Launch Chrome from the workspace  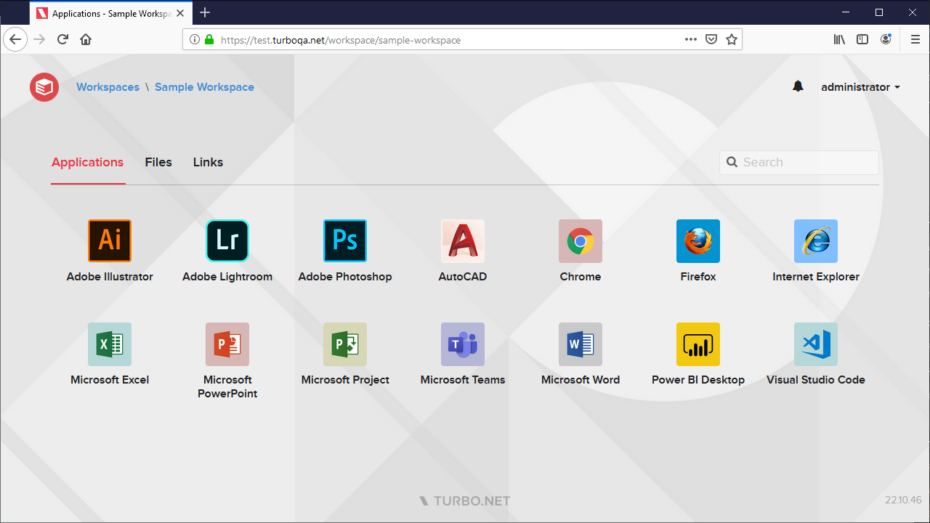click(x=581, y=240)
